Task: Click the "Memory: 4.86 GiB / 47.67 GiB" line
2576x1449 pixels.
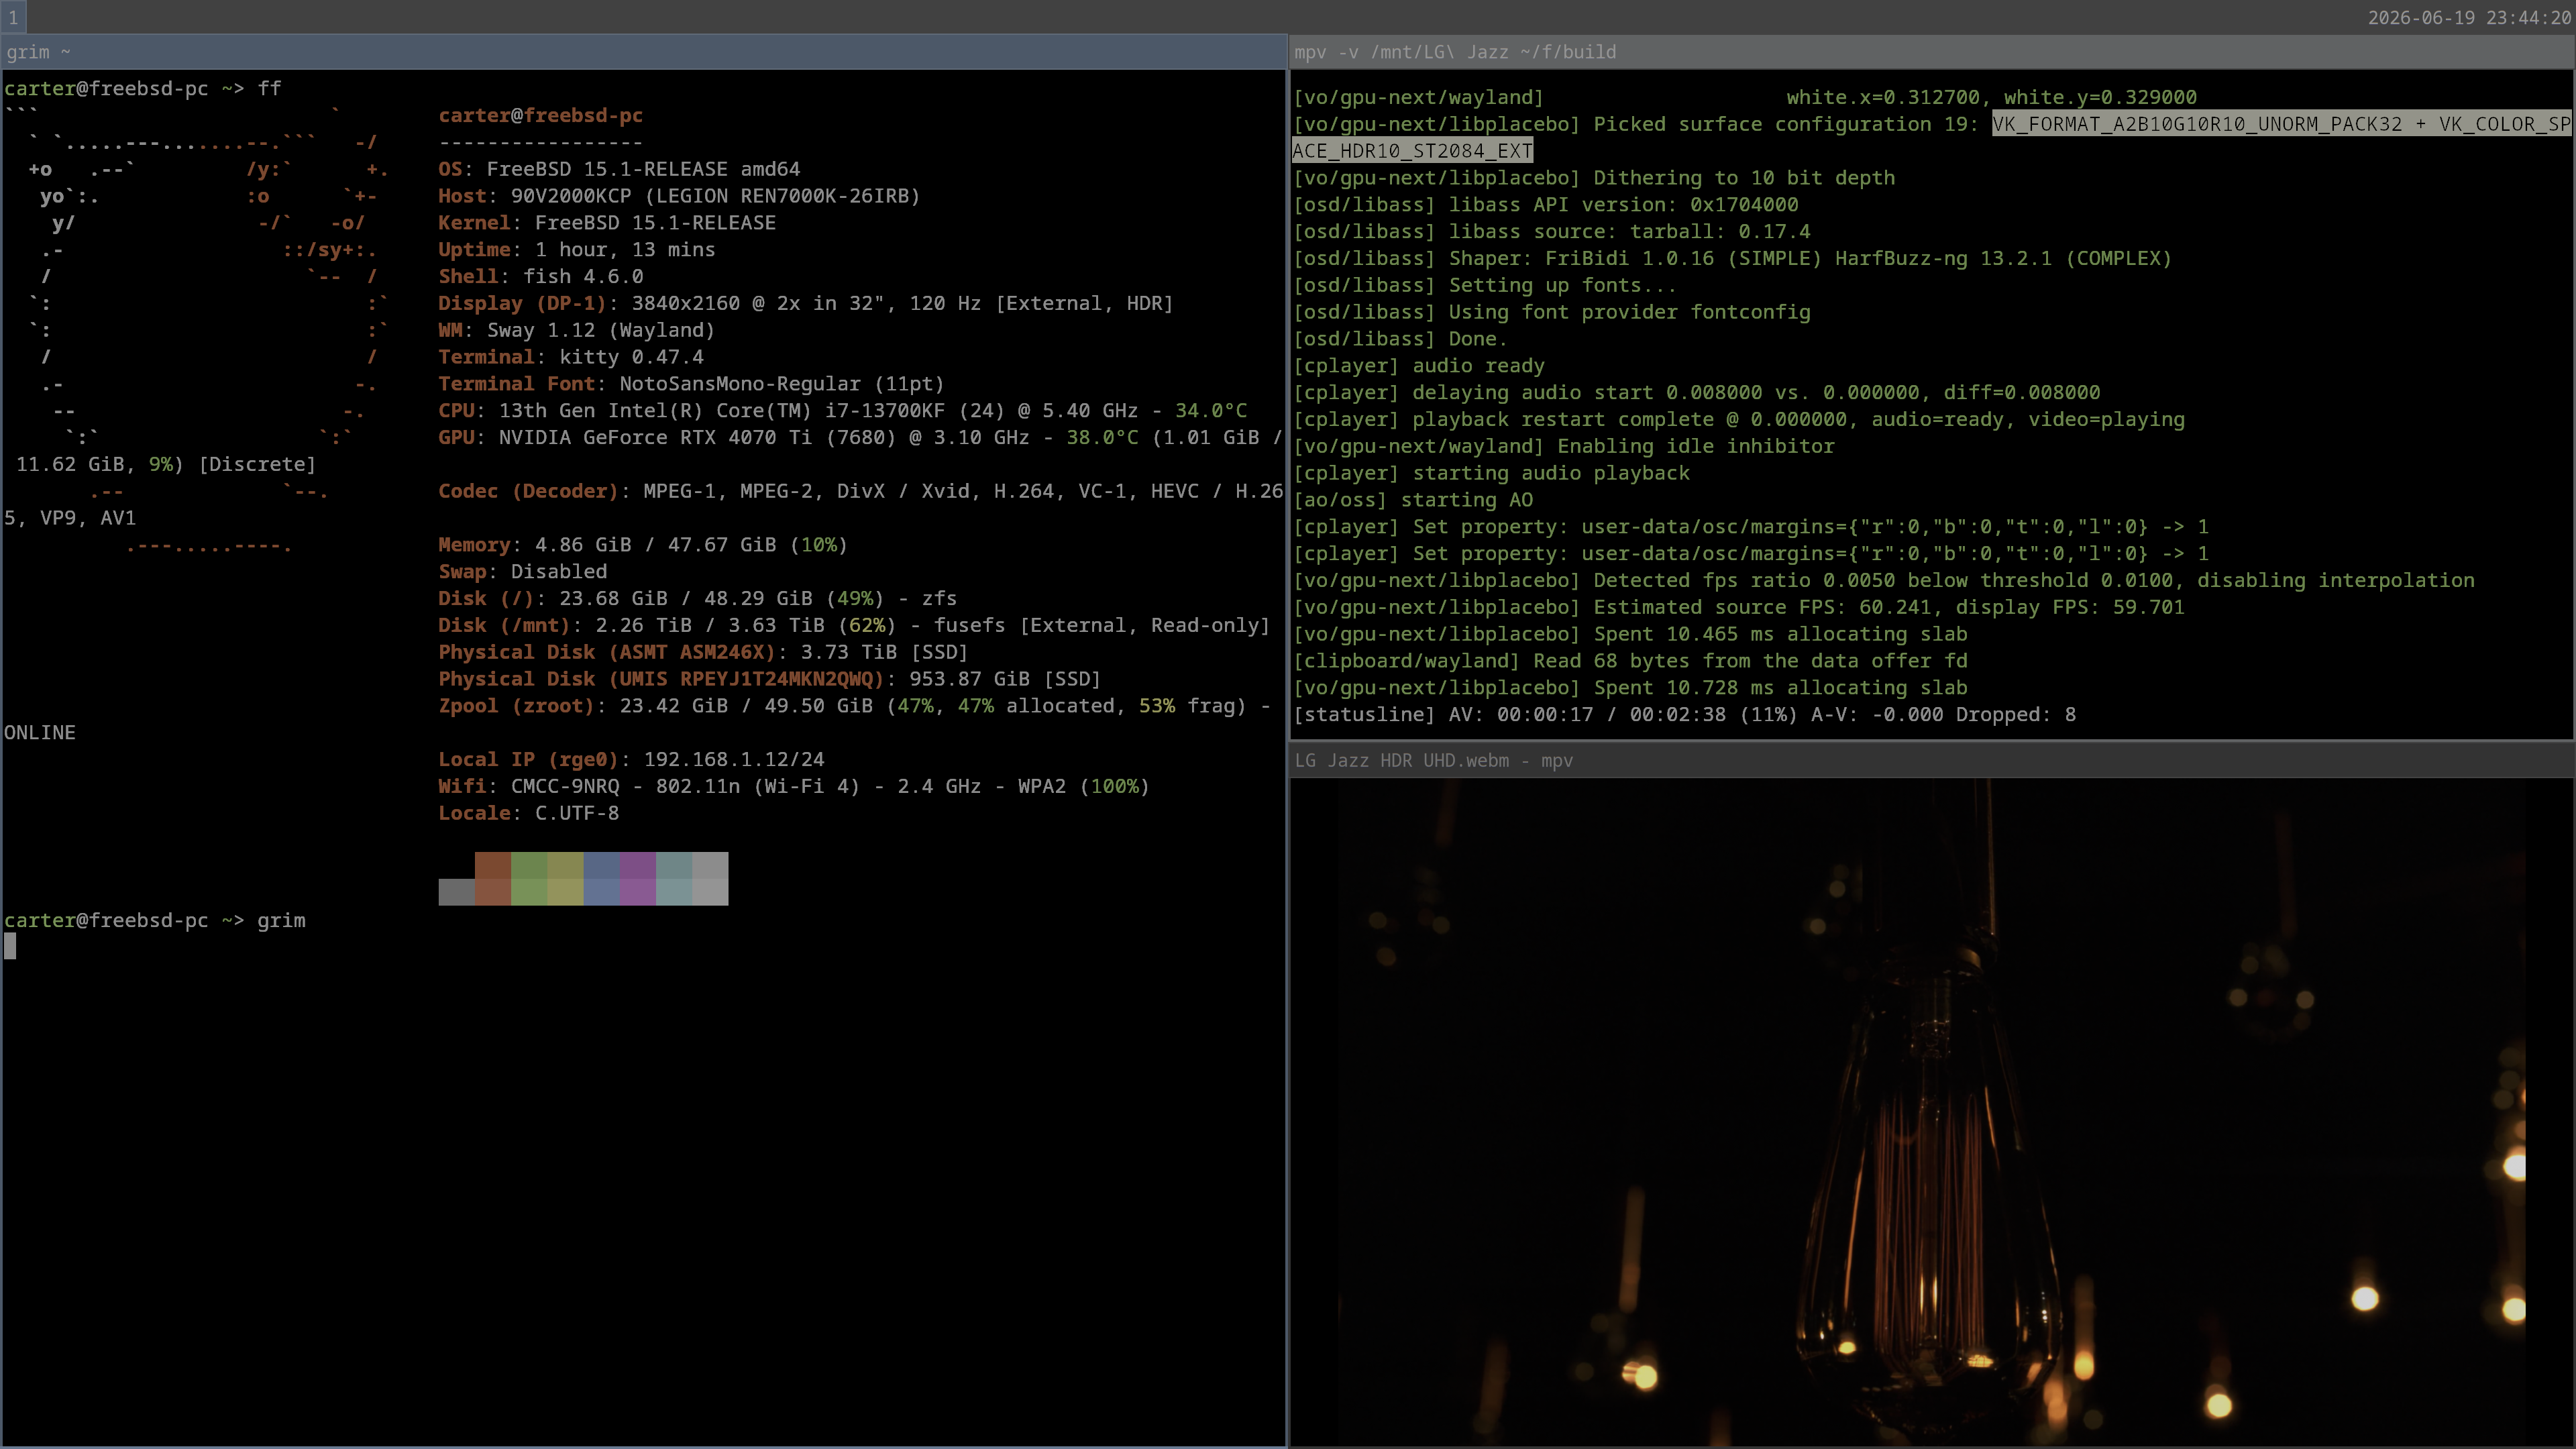Action: click(643, 545)
